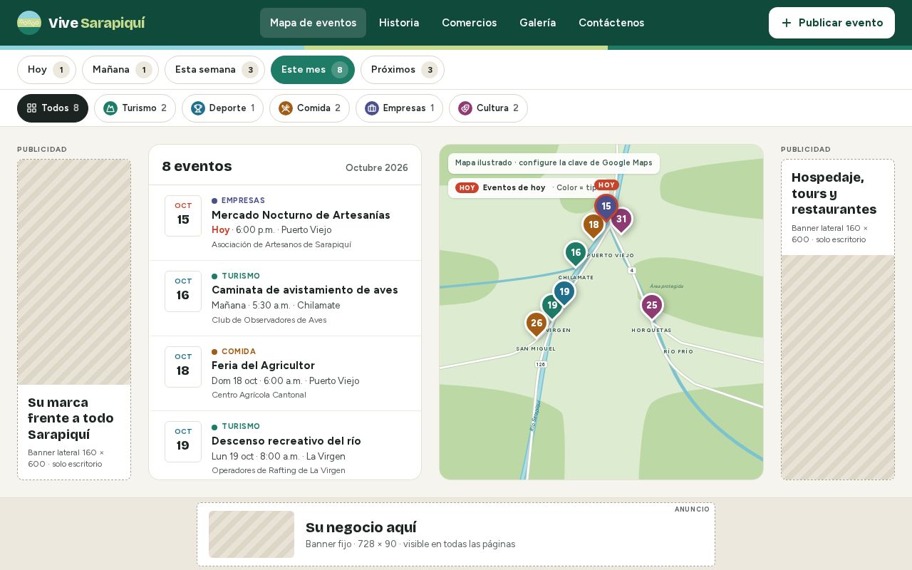Screen dimensions: 912x570
Task: Click the Oct 18 date badge
Action: point(183,367)
